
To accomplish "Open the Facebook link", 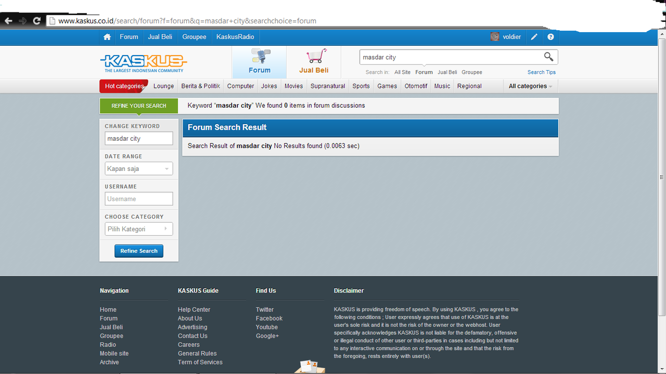I will pyautogui.click(x=269, y=318).
